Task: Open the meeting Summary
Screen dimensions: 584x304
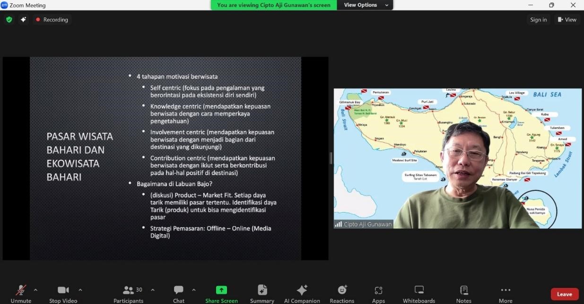Action: coord(262,294)
